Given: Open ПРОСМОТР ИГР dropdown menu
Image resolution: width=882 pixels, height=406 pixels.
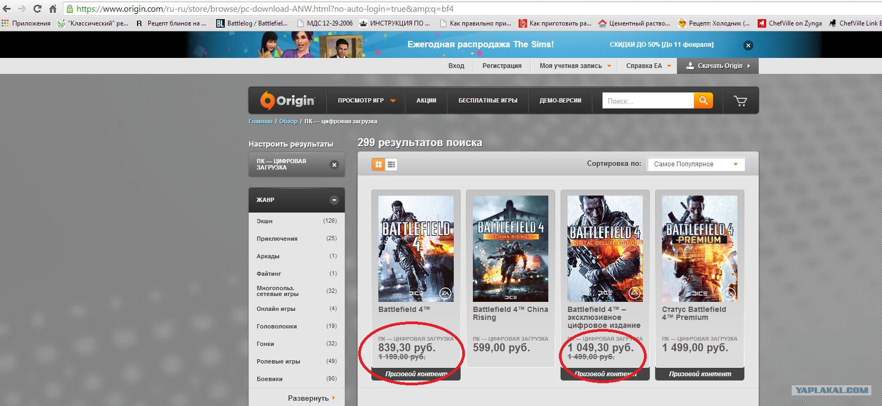Looking at the screenshot, I should (x=367, y=100).
